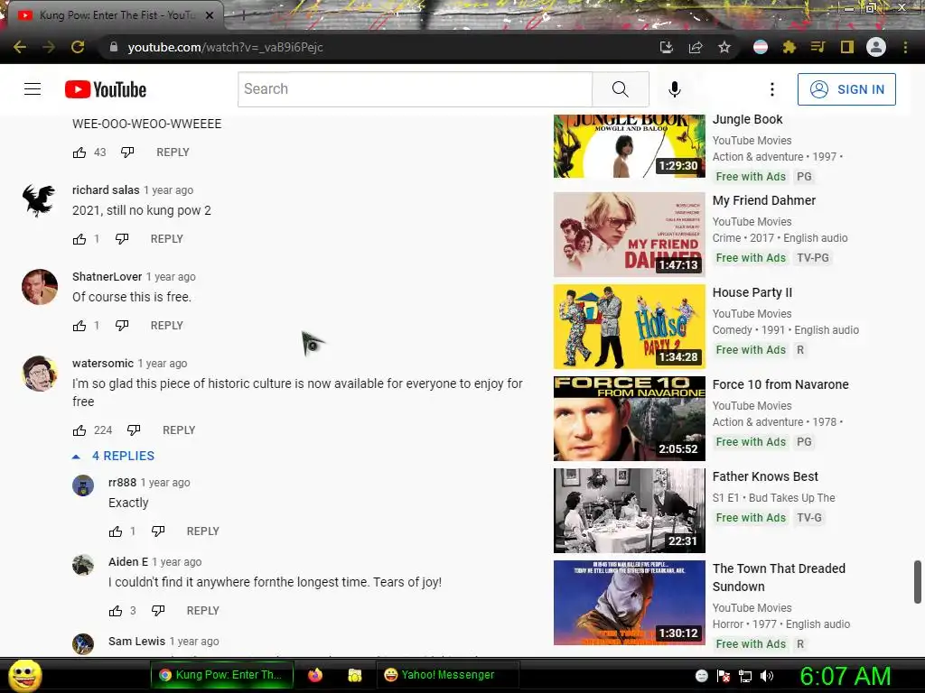Click the volume speaker tray icon
Image resolution: width=925 pixels, height=693 pixels.
(767, 676)
